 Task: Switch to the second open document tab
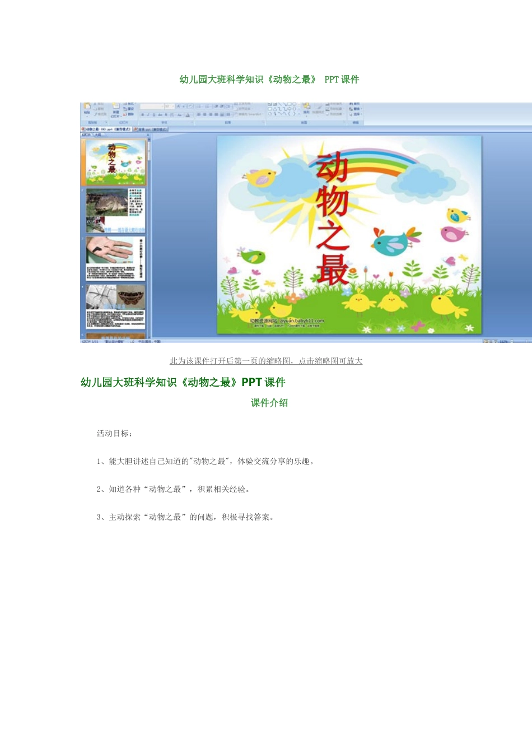[x=150, y=129]
